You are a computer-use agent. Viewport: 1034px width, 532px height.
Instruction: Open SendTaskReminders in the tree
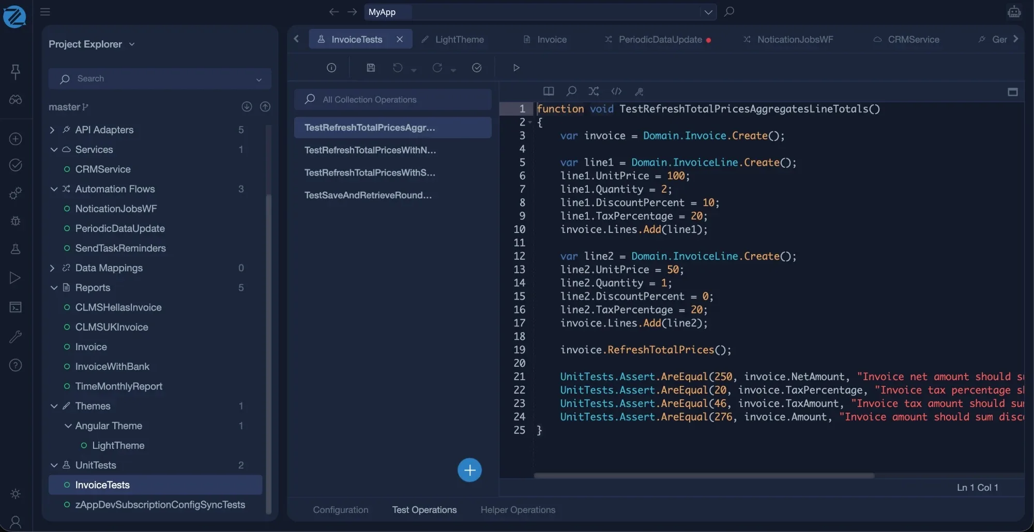pos(120,248)
